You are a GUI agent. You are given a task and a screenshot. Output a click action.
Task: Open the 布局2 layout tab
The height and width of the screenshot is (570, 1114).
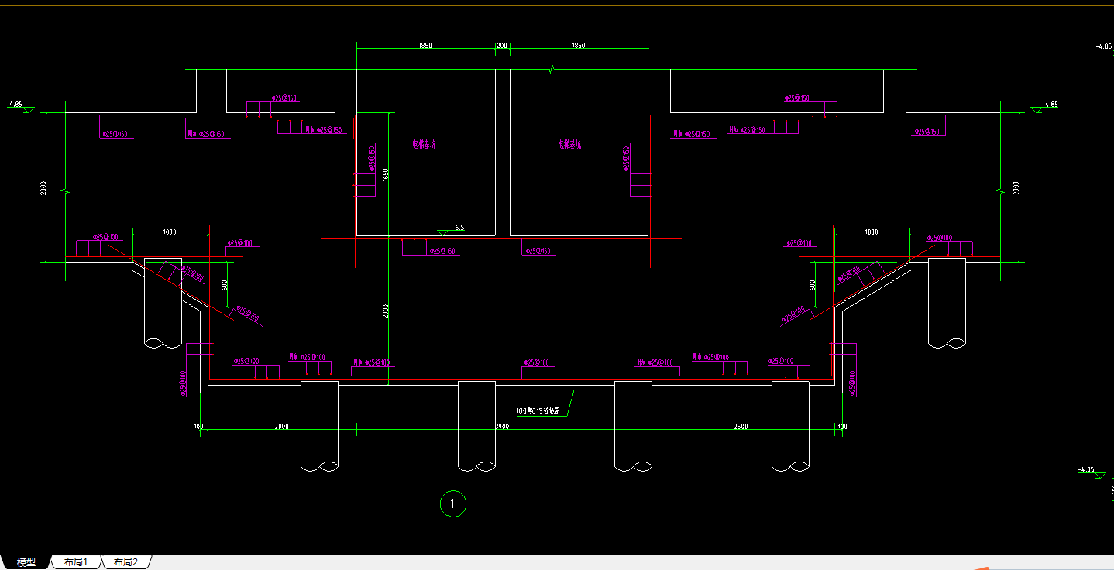[125, 562]
